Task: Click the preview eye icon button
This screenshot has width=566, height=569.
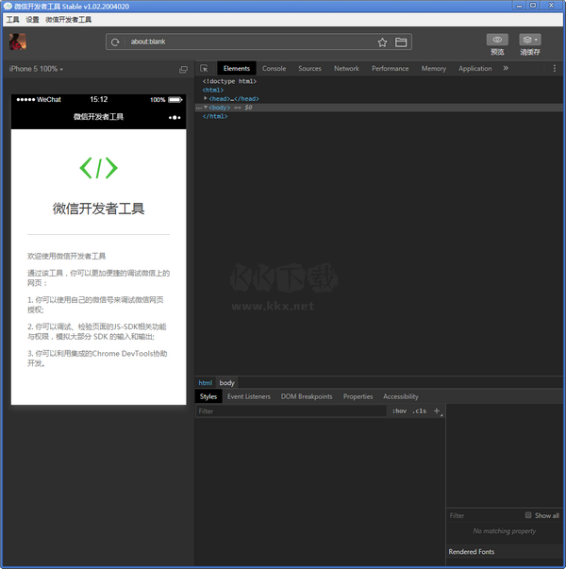Action: point(497,40)
